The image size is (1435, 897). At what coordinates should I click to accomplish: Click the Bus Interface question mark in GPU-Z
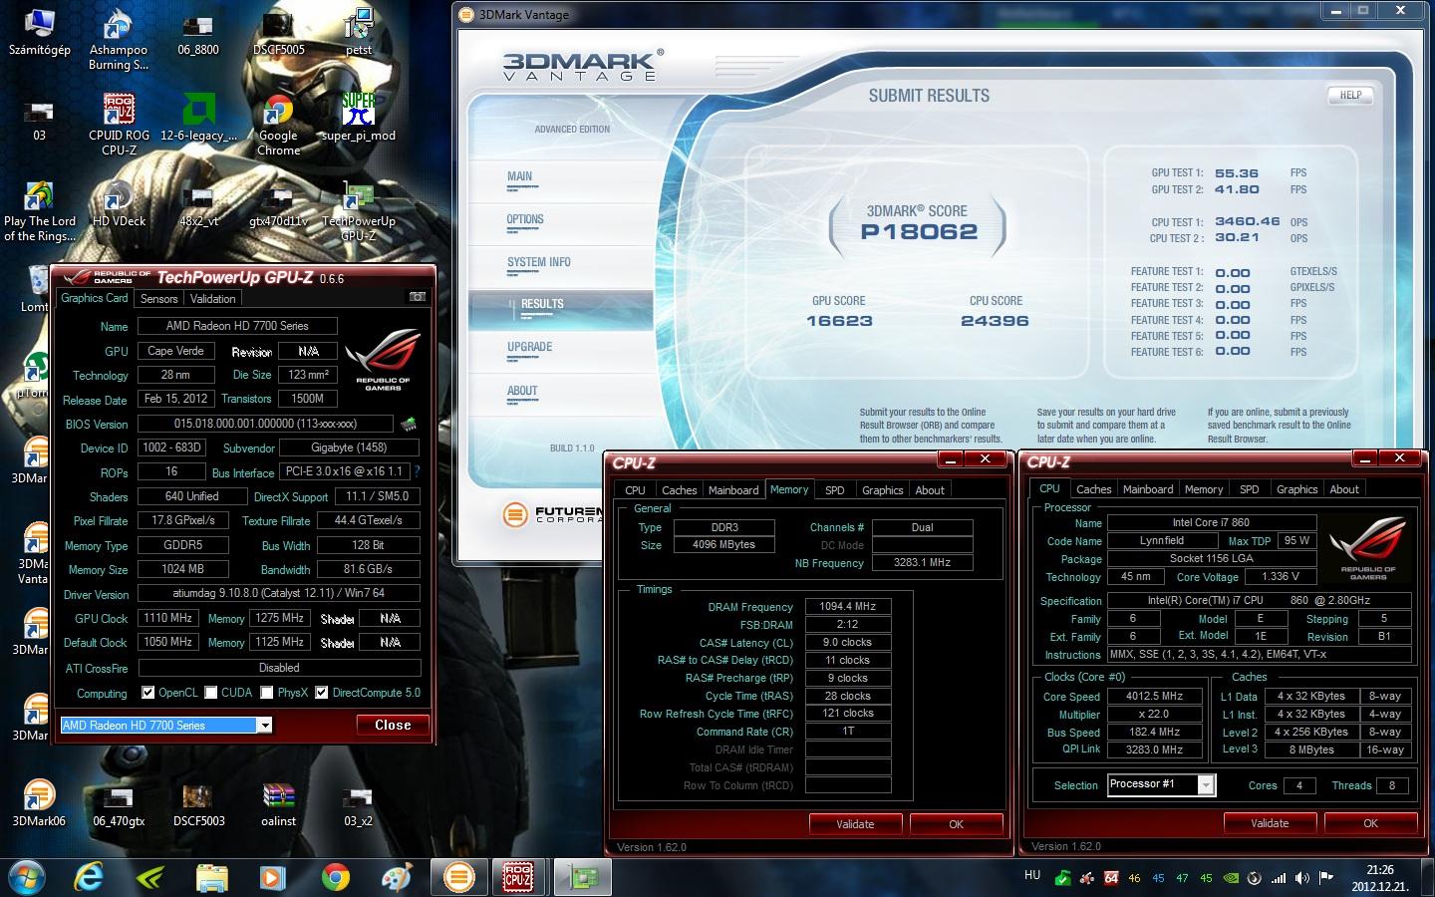tap(417, 471)
